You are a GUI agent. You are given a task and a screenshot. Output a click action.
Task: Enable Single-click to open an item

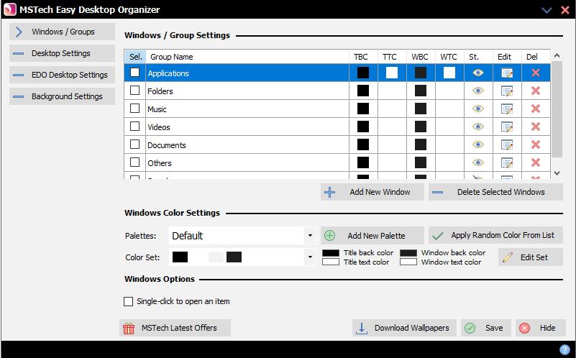pos(128,301)
